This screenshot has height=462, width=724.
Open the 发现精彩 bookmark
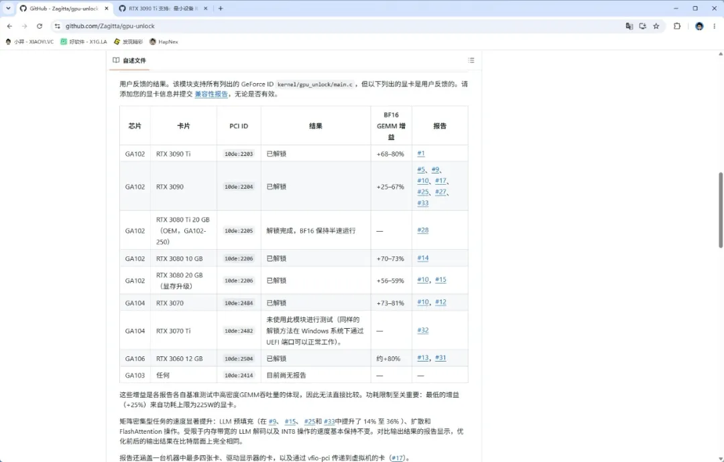pos(128,42)
